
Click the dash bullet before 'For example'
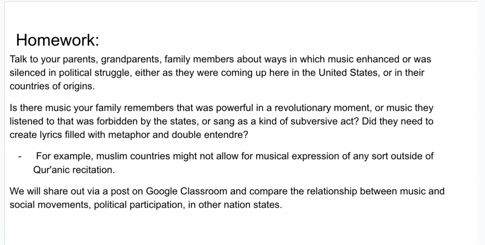point(20,156)
